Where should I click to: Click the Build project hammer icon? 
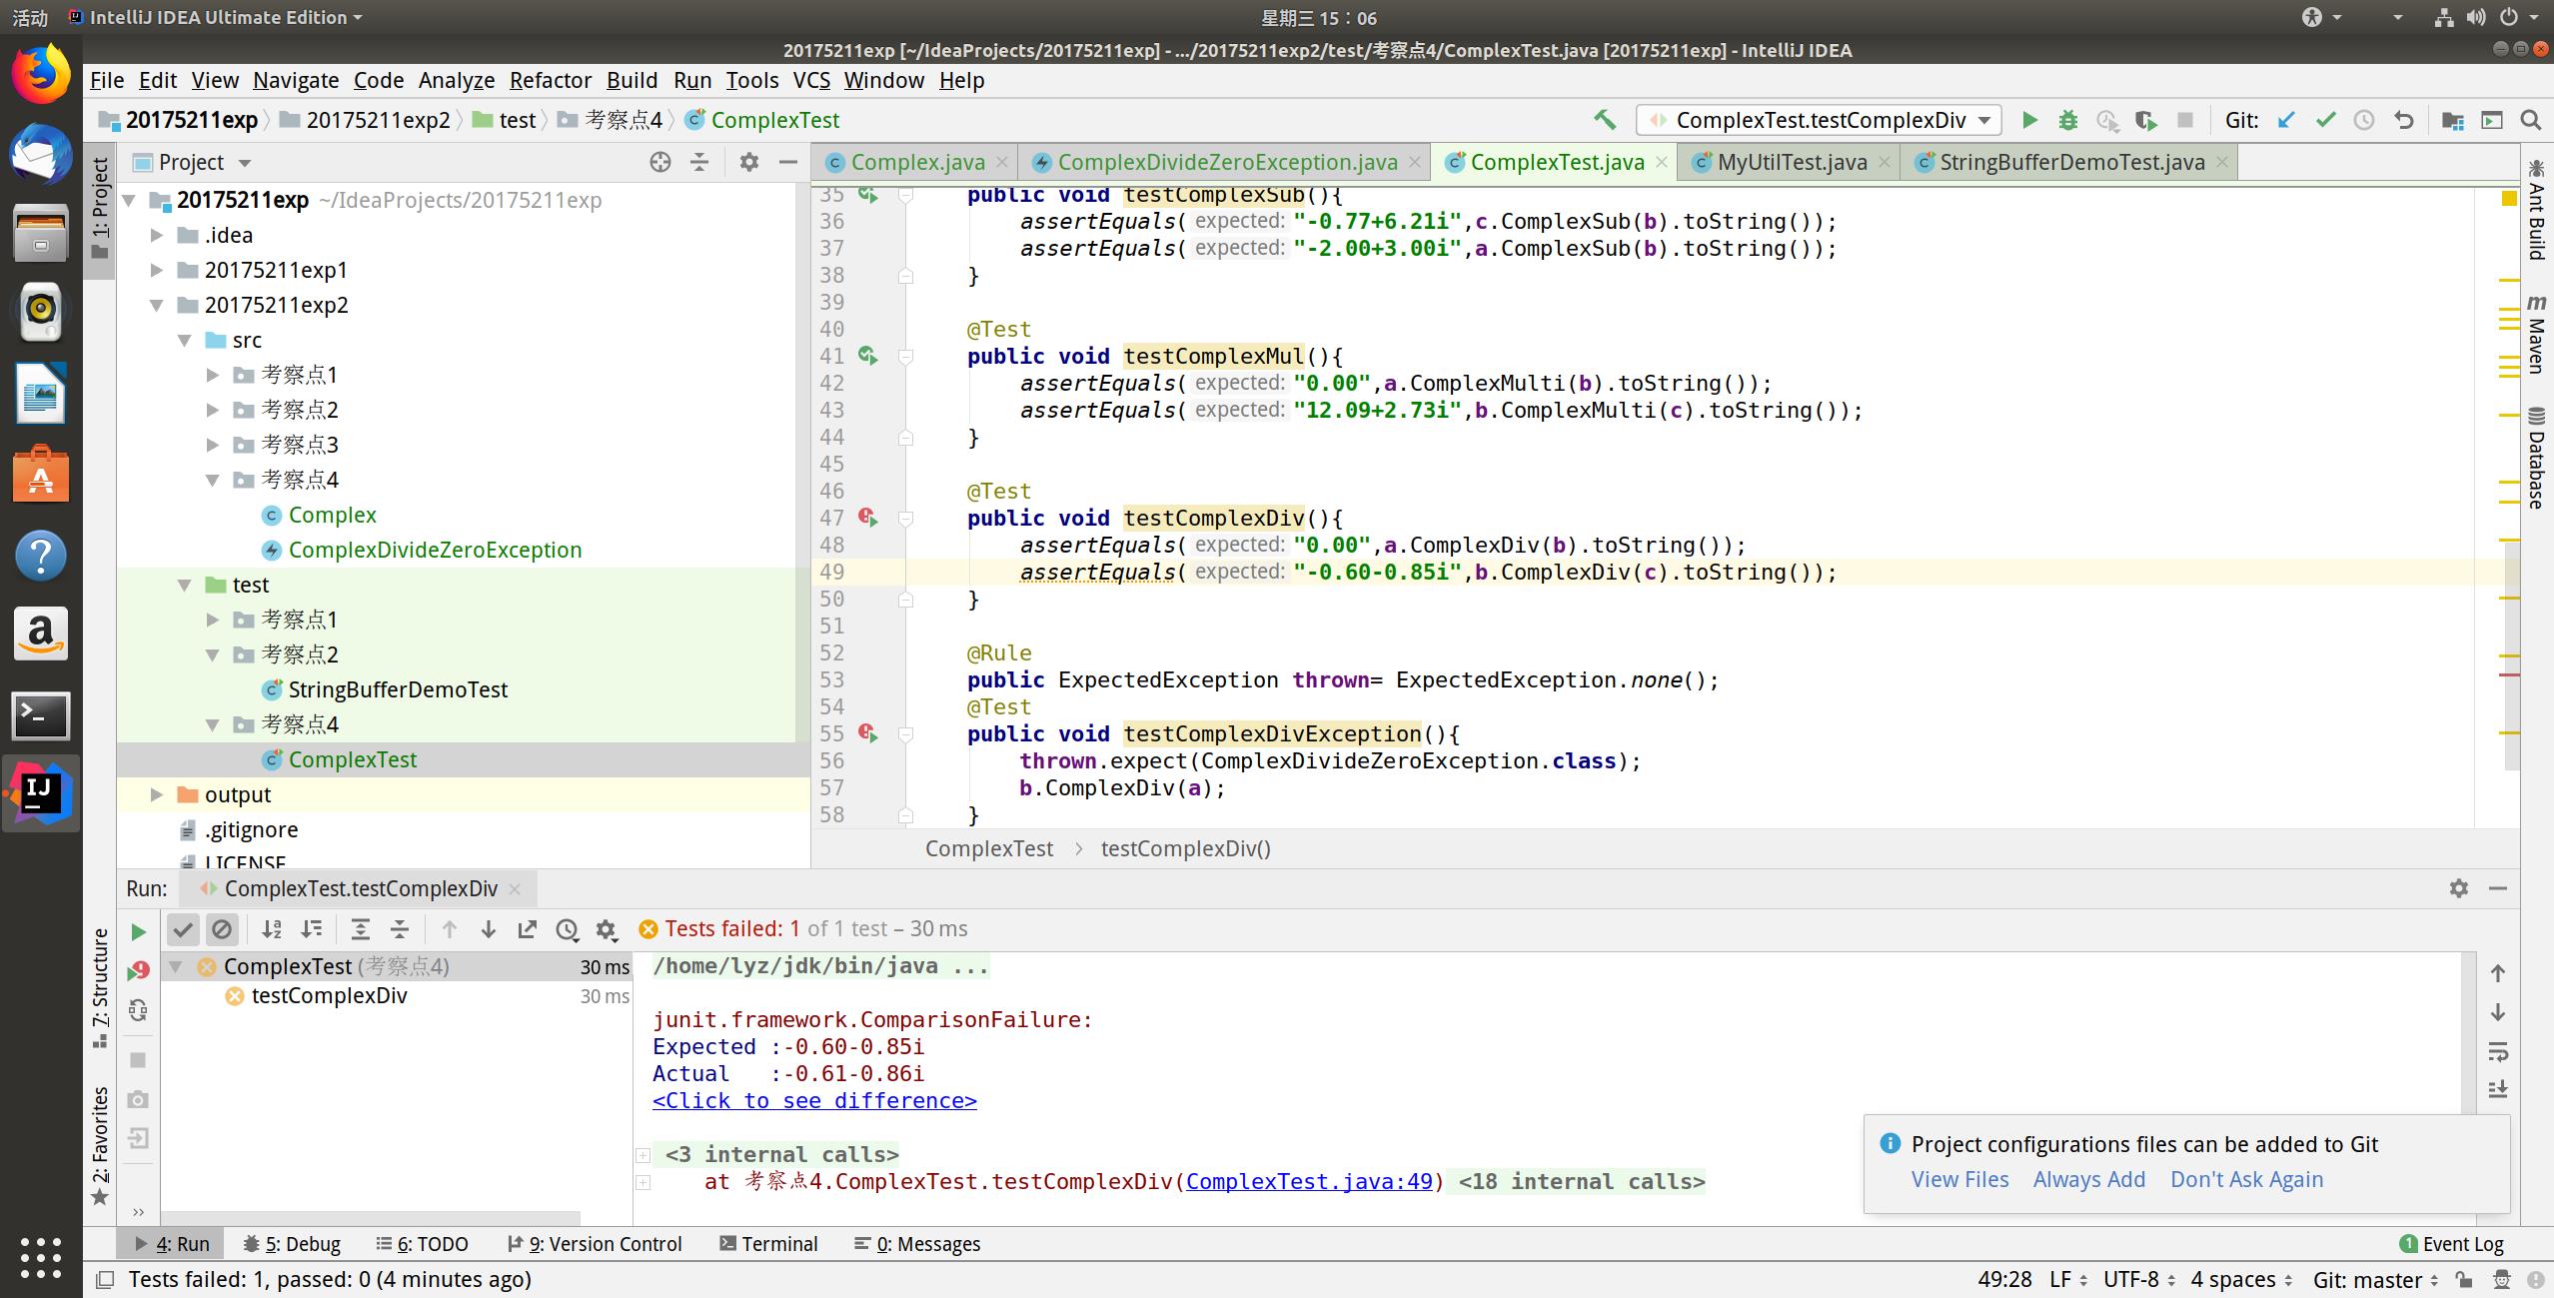[1605, 120]
